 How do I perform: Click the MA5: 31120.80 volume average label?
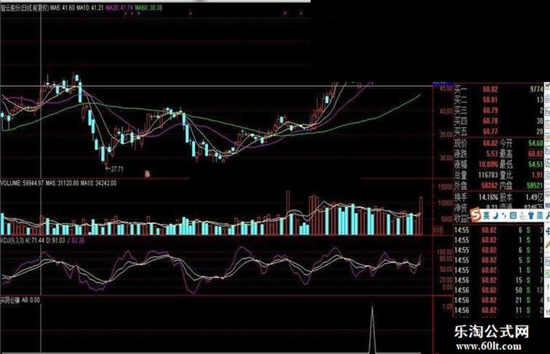[62, 183]
